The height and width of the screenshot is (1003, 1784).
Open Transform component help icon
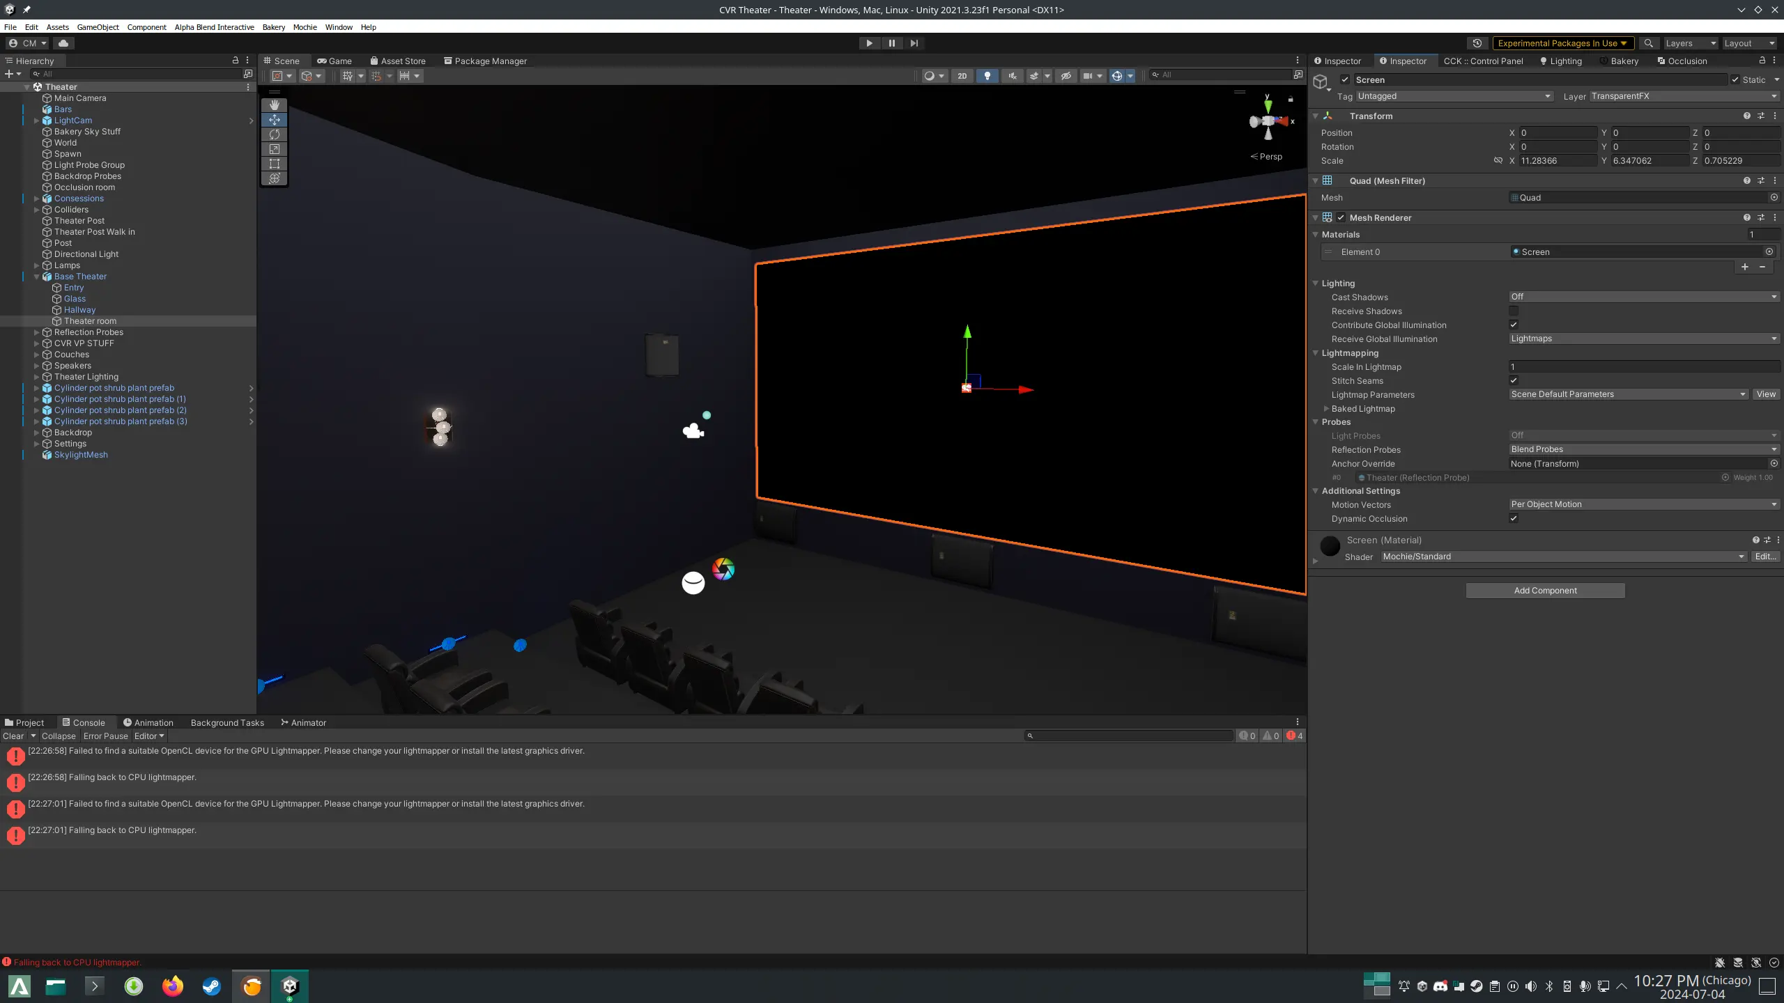1746,116
